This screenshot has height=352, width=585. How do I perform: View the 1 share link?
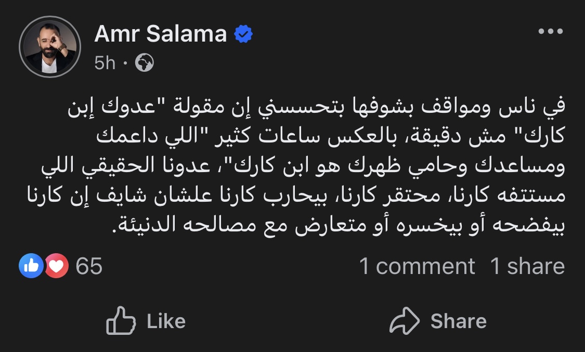(x=527, y=266)
